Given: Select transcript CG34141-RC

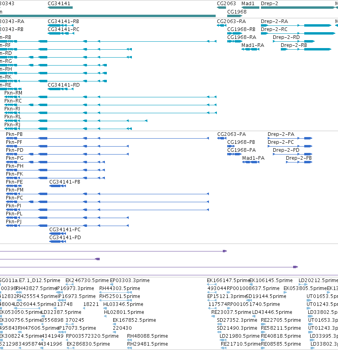Looking at the screenshot, I should (x=64, y=29).
